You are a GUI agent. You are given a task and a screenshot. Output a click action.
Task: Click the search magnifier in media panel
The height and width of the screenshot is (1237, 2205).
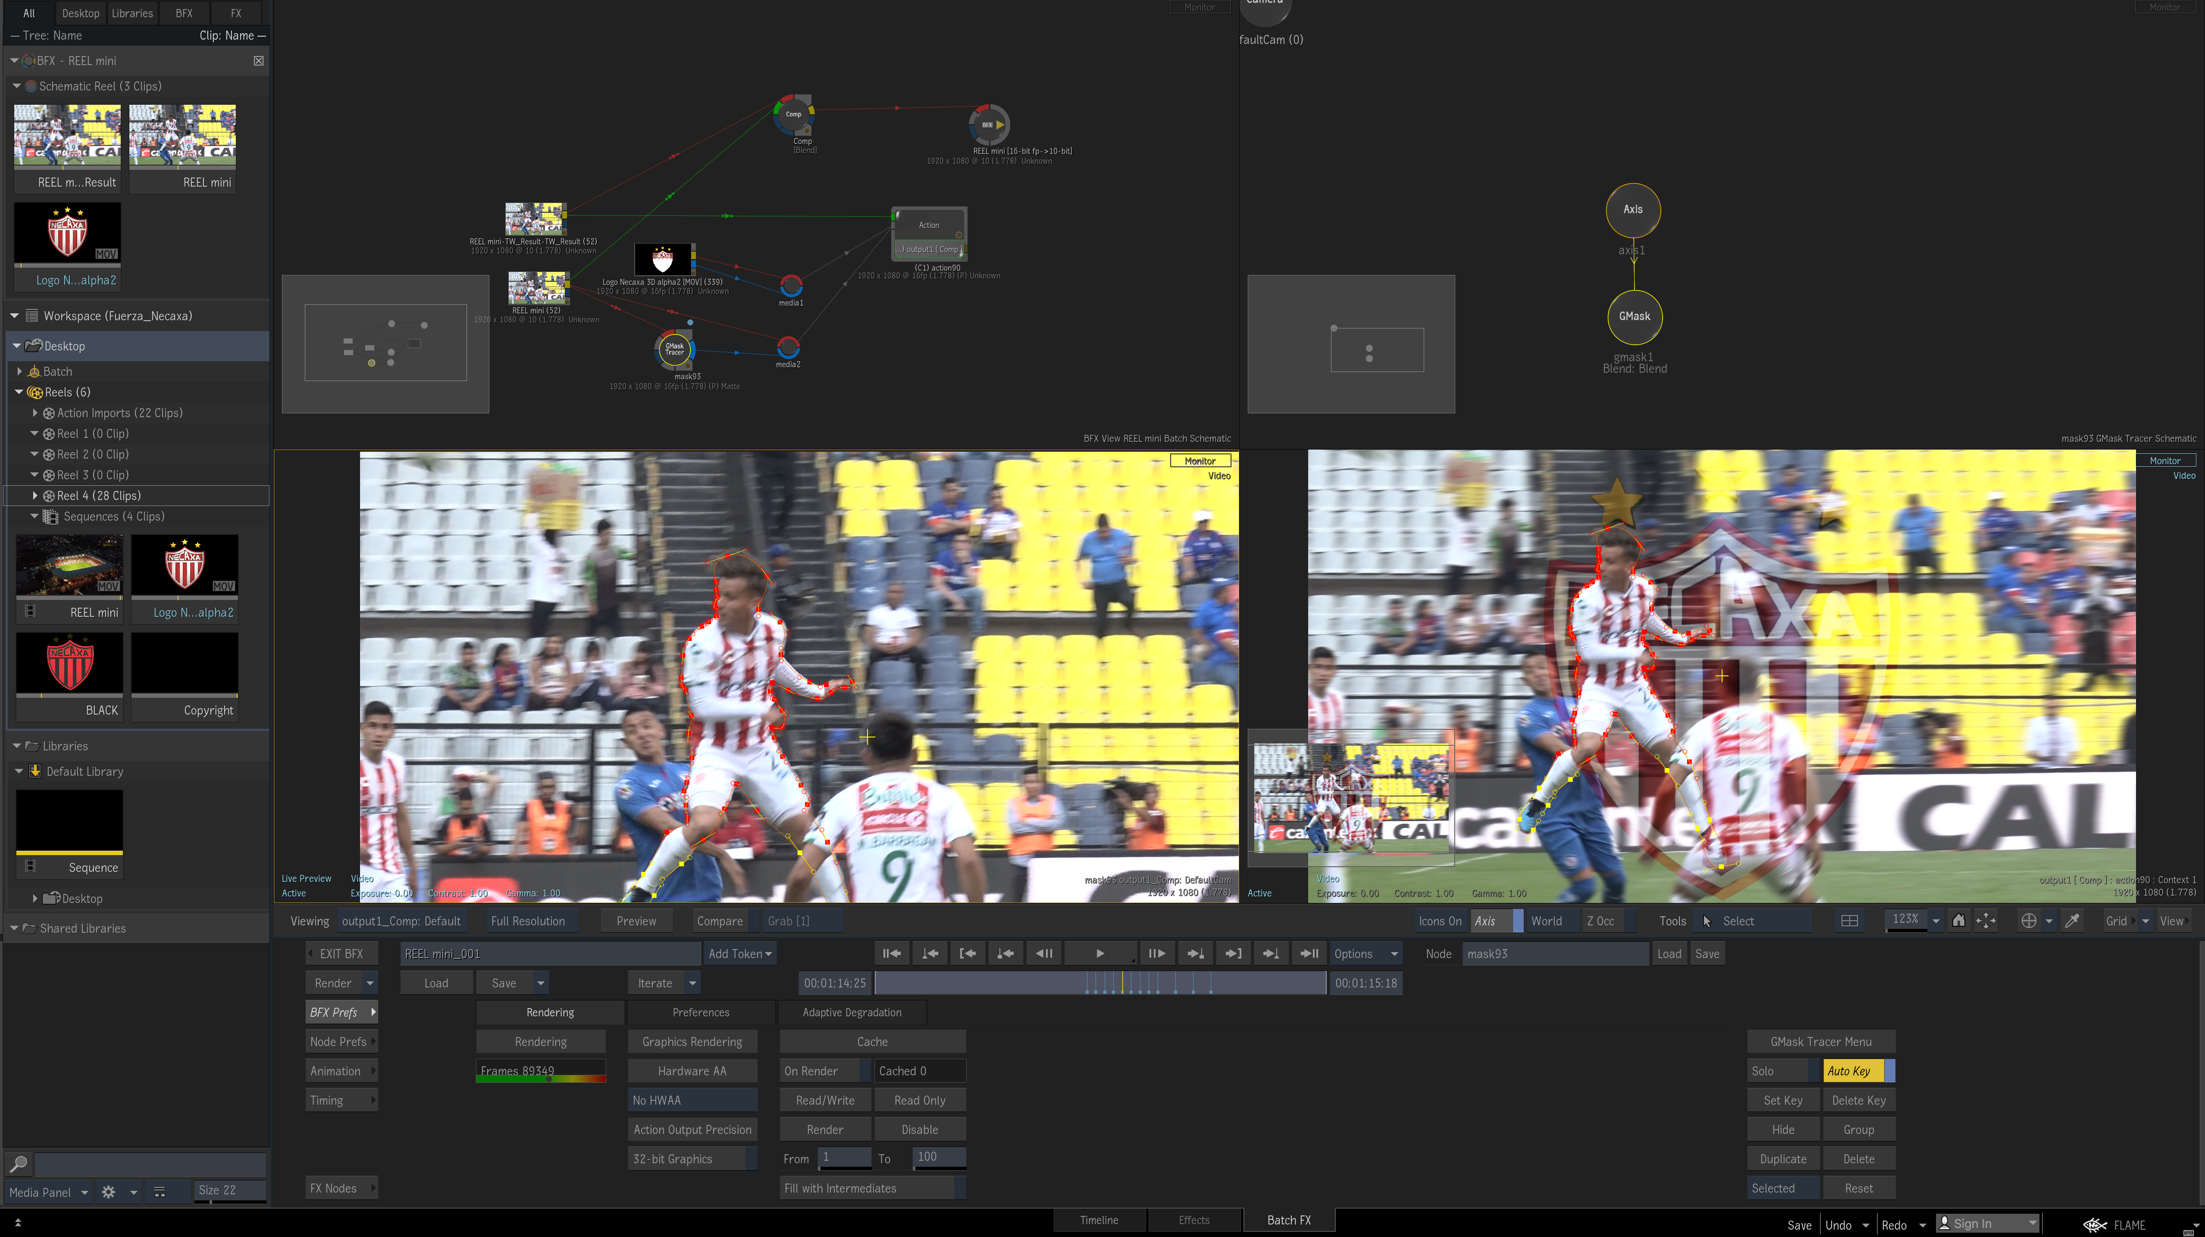(18, 1163)
